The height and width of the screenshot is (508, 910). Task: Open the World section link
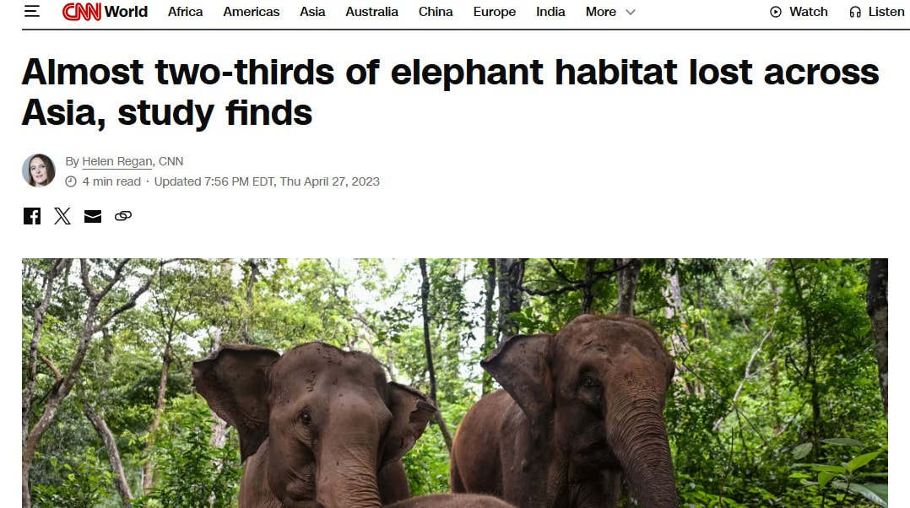coord(126,12)
